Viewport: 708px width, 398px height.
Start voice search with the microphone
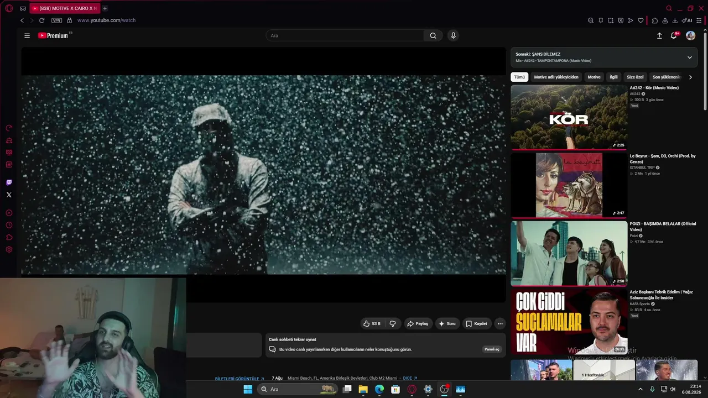[x=453, y=35]
